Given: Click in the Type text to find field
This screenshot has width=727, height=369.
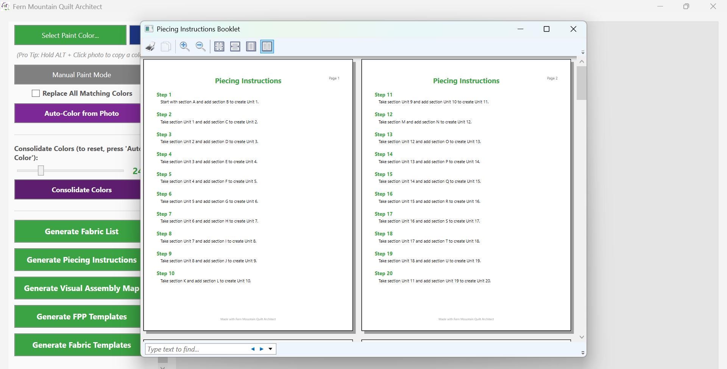Looking at the screenshot, I should 197,349.
